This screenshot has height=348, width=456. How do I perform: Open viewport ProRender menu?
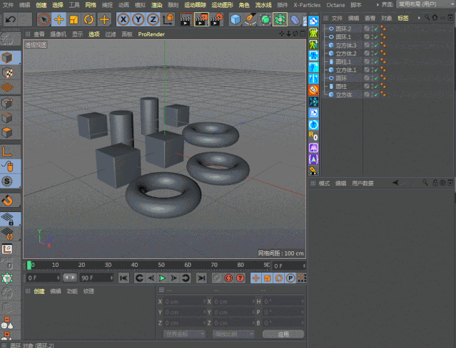[151, 34]
